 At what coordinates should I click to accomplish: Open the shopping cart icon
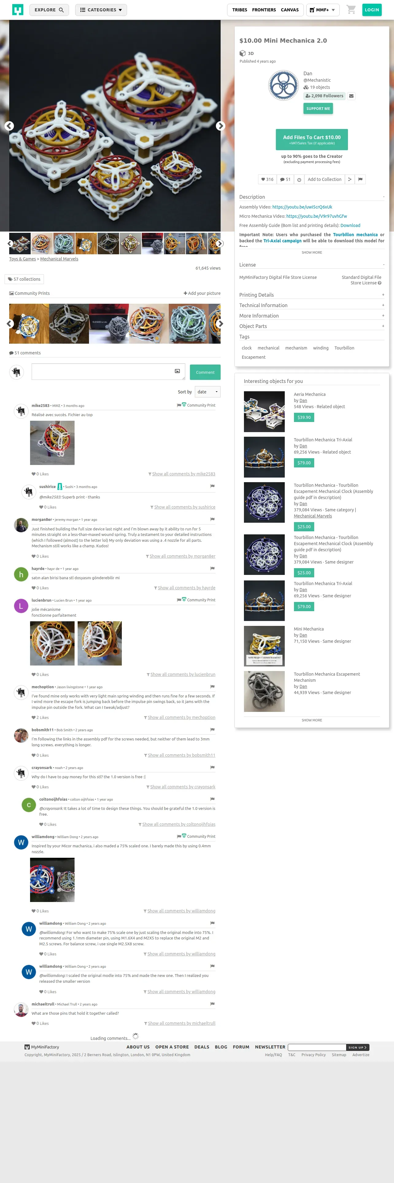[351, 10]
